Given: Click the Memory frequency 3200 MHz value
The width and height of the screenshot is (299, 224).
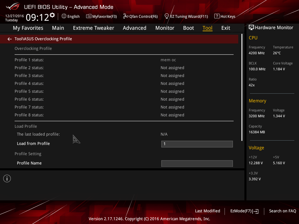Looking at the screenshot, I should click(257, 116).
